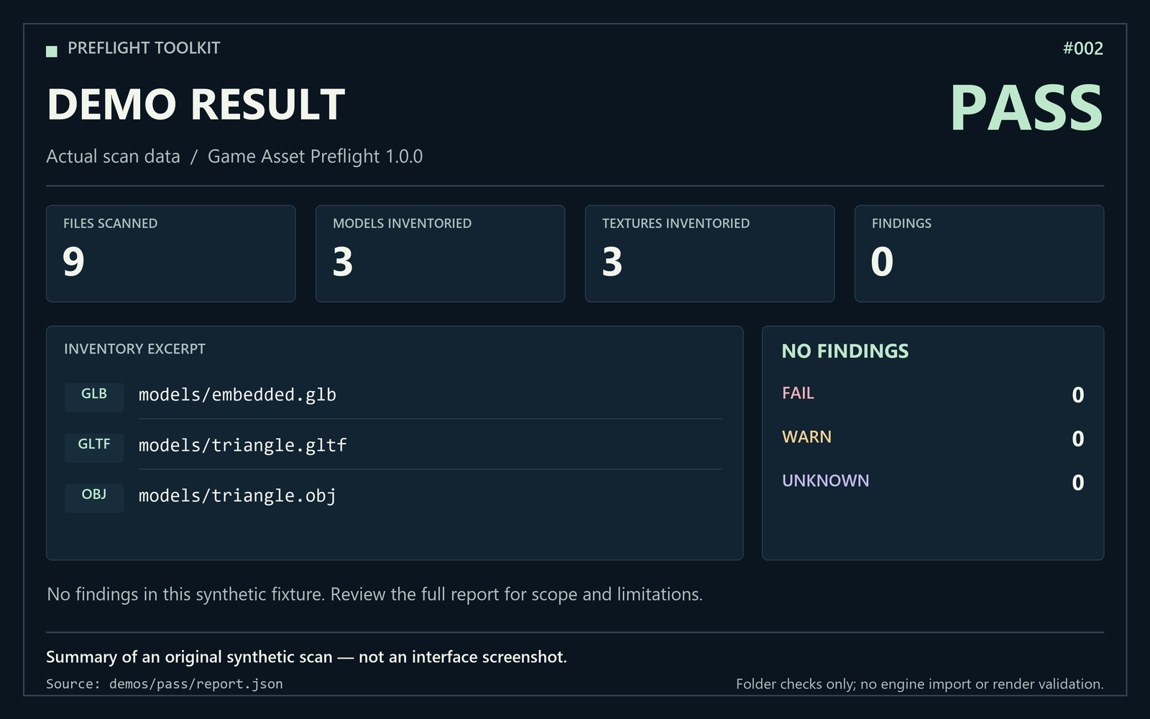Click the FAIL findings row
The height and width of the screenshot is (719, 1150).
(933, 394)
